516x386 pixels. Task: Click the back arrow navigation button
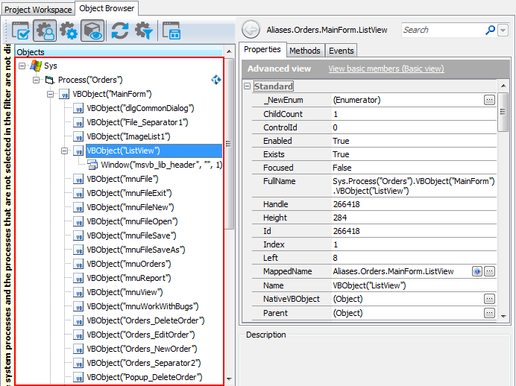[251, 30]
